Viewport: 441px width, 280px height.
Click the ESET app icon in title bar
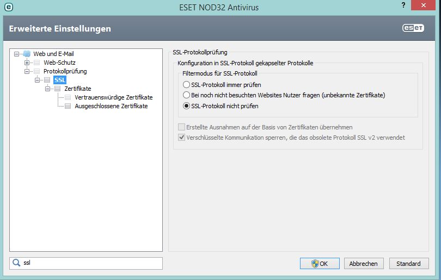(9, 7)
